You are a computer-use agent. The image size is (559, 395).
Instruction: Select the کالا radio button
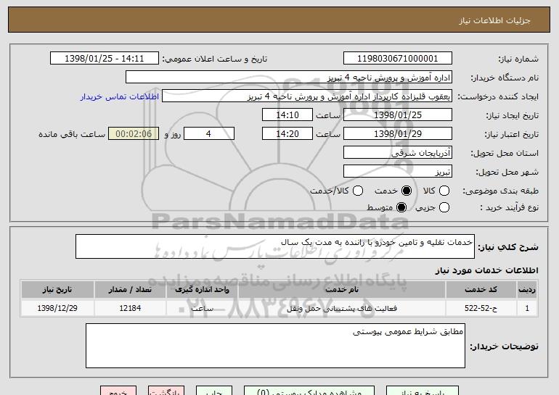444,191
